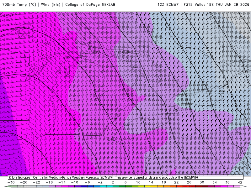Click the -6 colorbar label

point(88,182)
